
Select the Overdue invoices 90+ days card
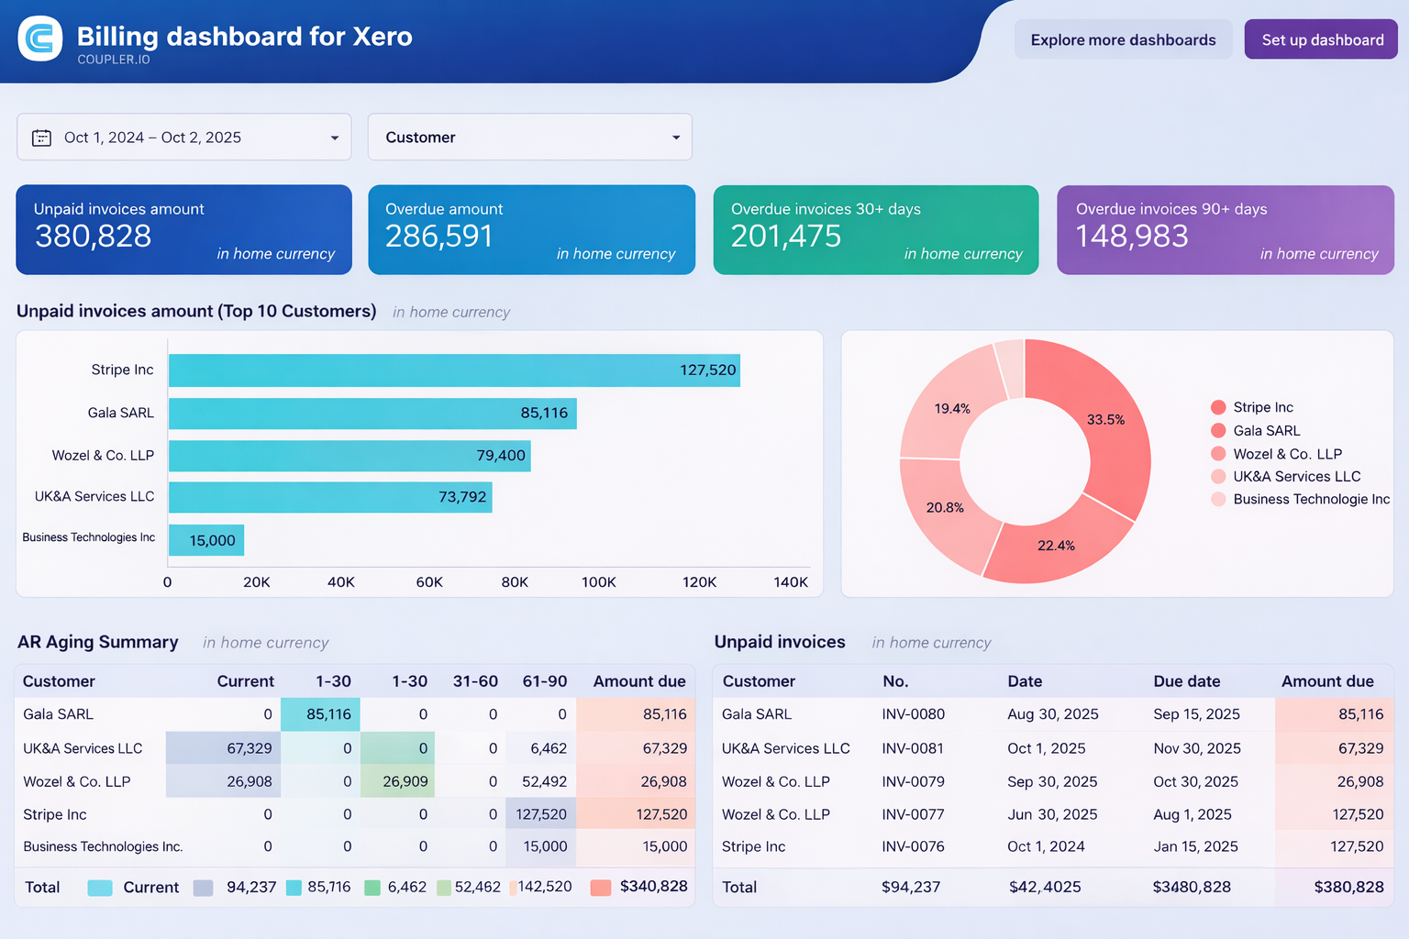tap(1225, 230)
